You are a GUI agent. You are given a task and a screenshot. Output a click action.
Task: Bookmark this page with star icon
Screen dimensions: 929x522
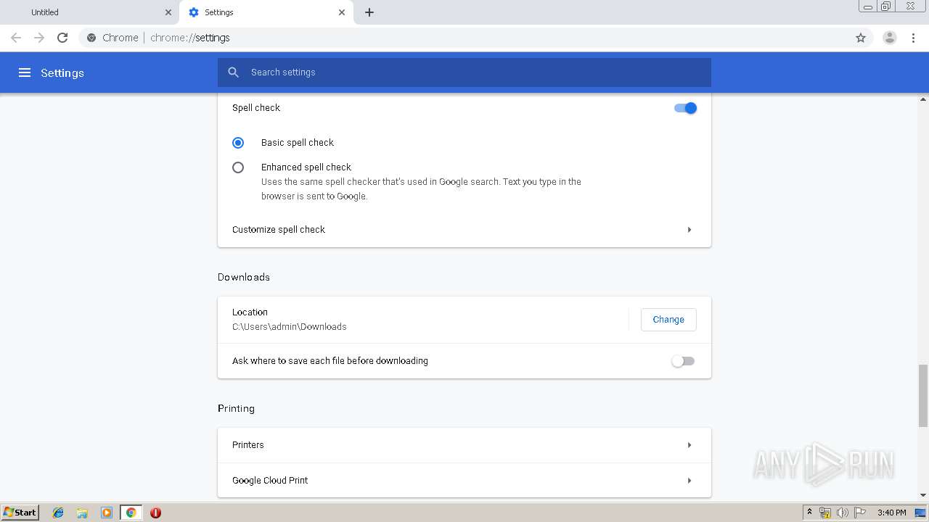[861, 38]
